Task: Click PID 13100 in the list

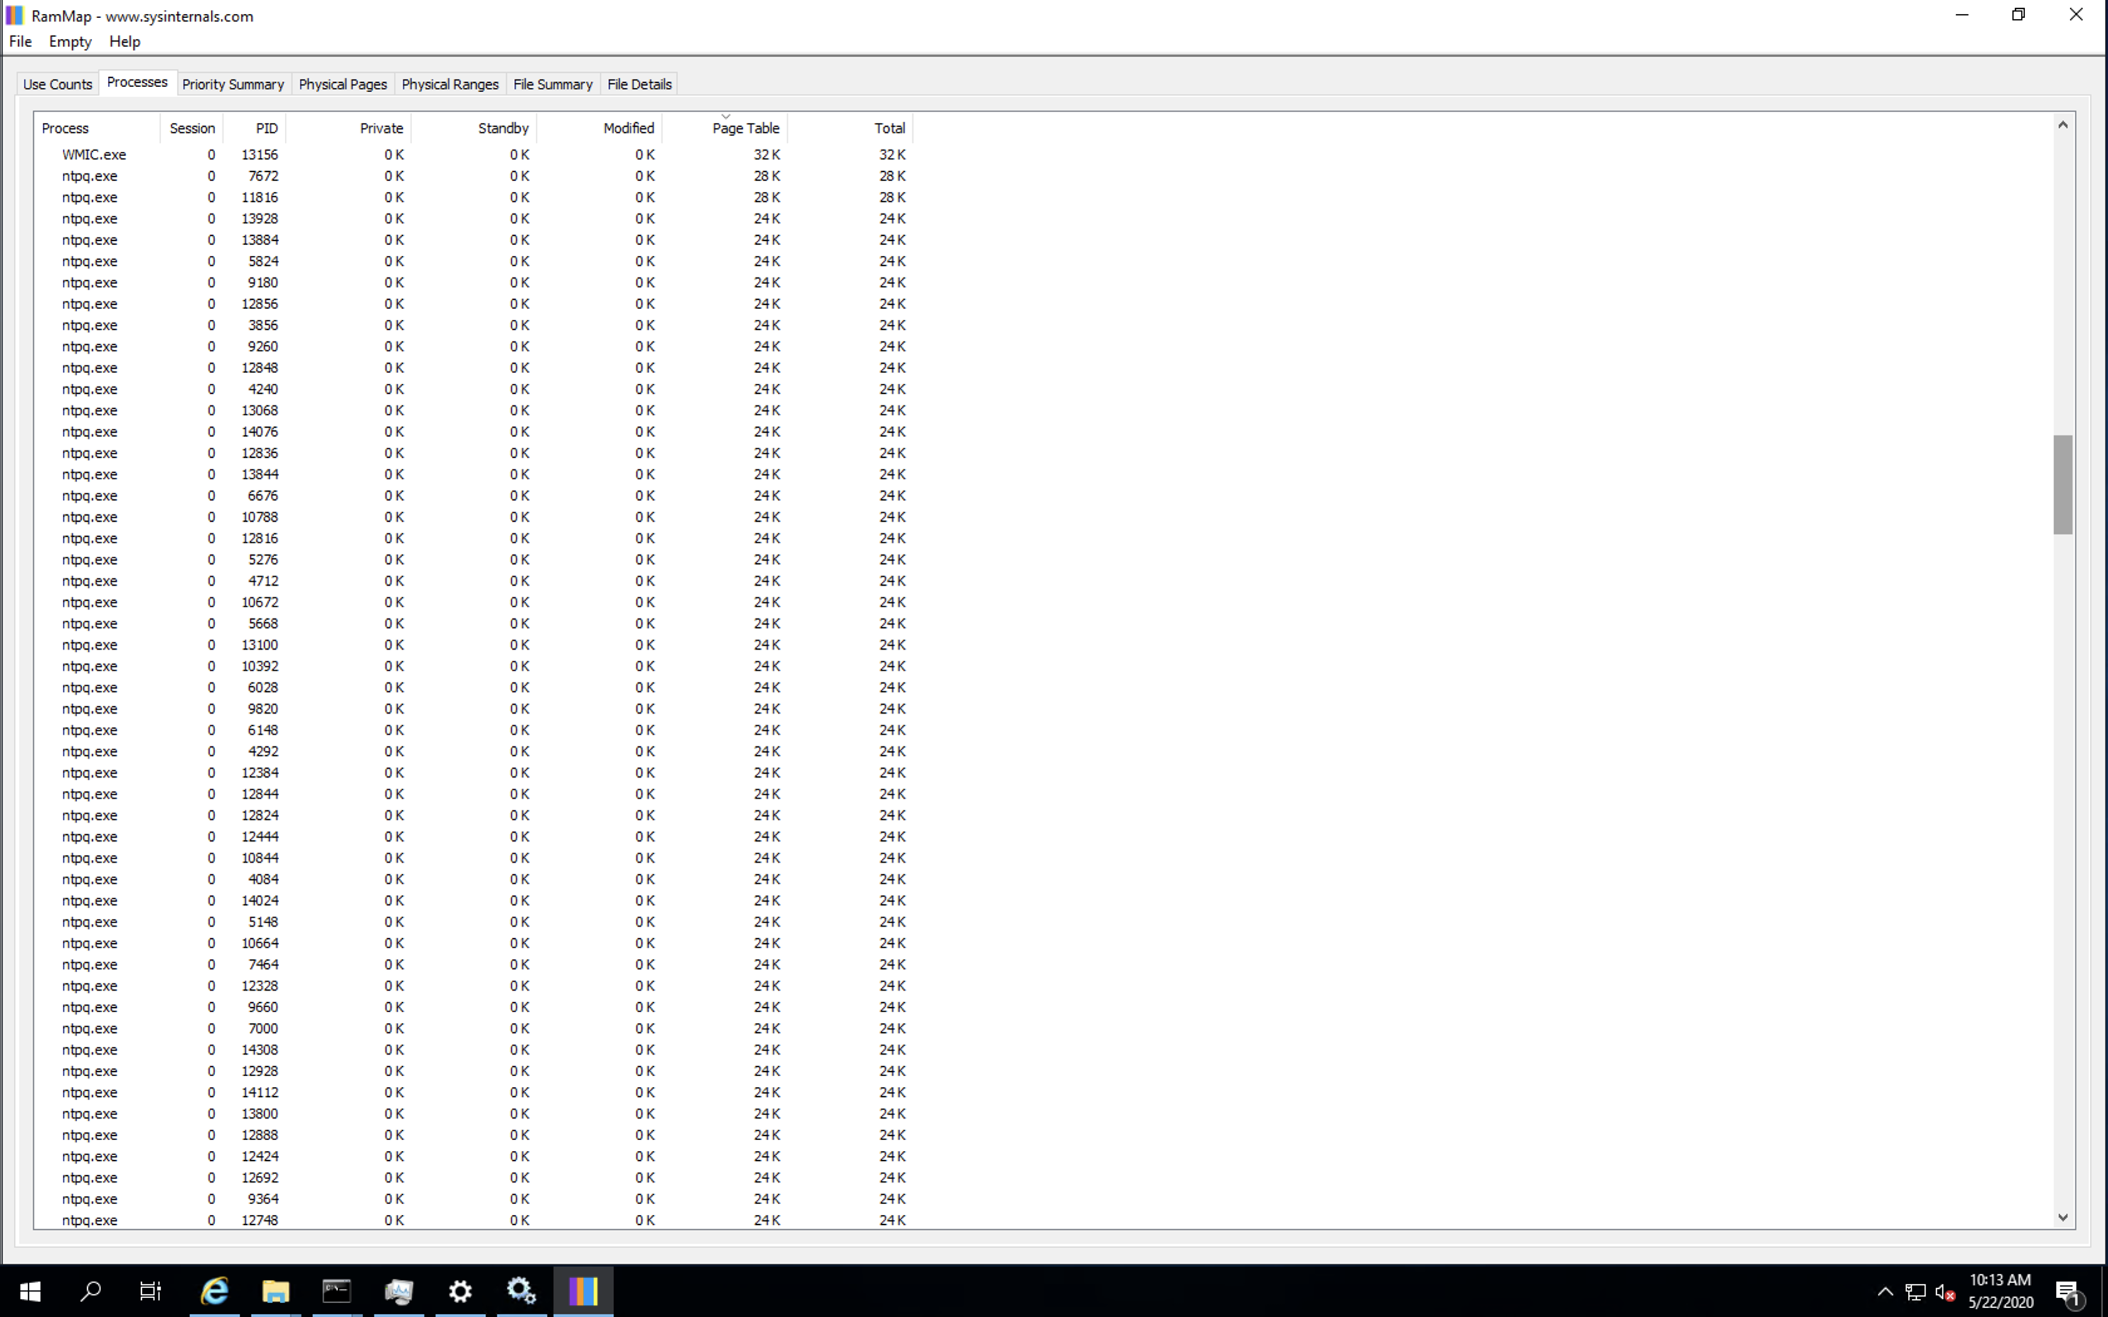Action: tap(260, 645)
